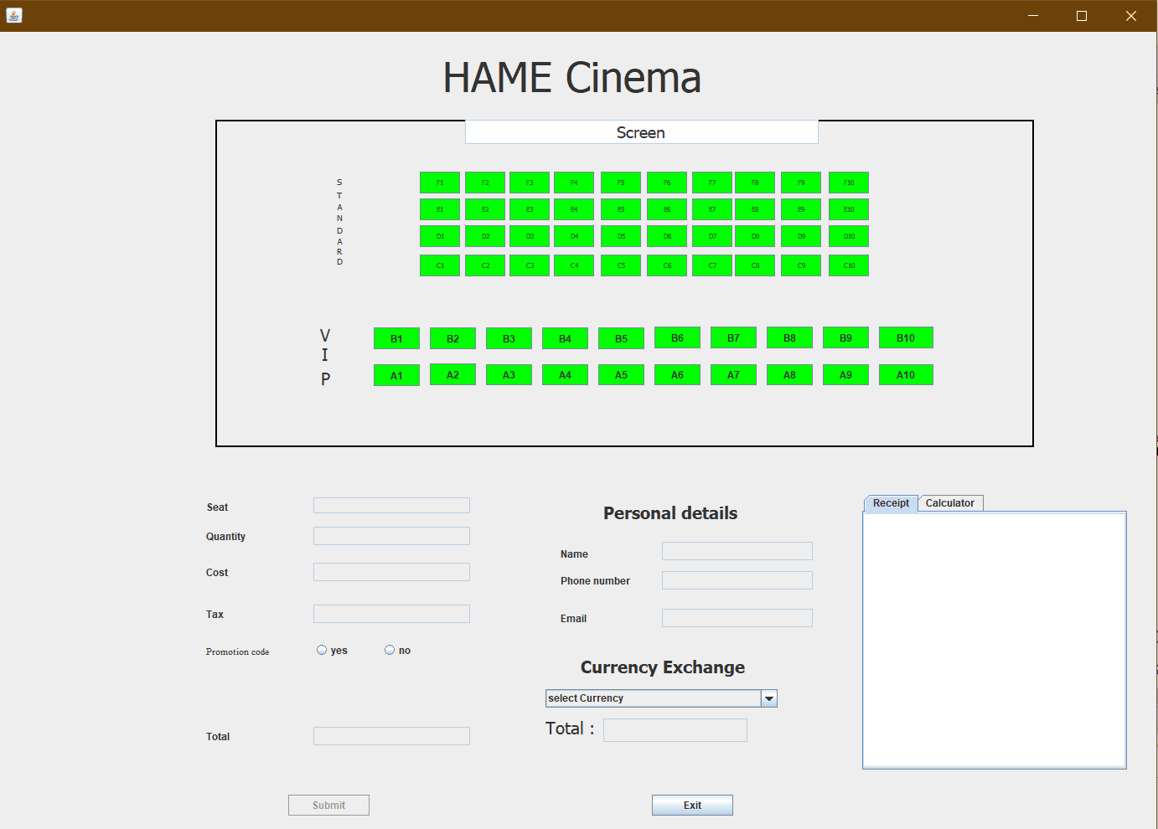
Task: Reserve VIP seat B9
Action: 845,337
